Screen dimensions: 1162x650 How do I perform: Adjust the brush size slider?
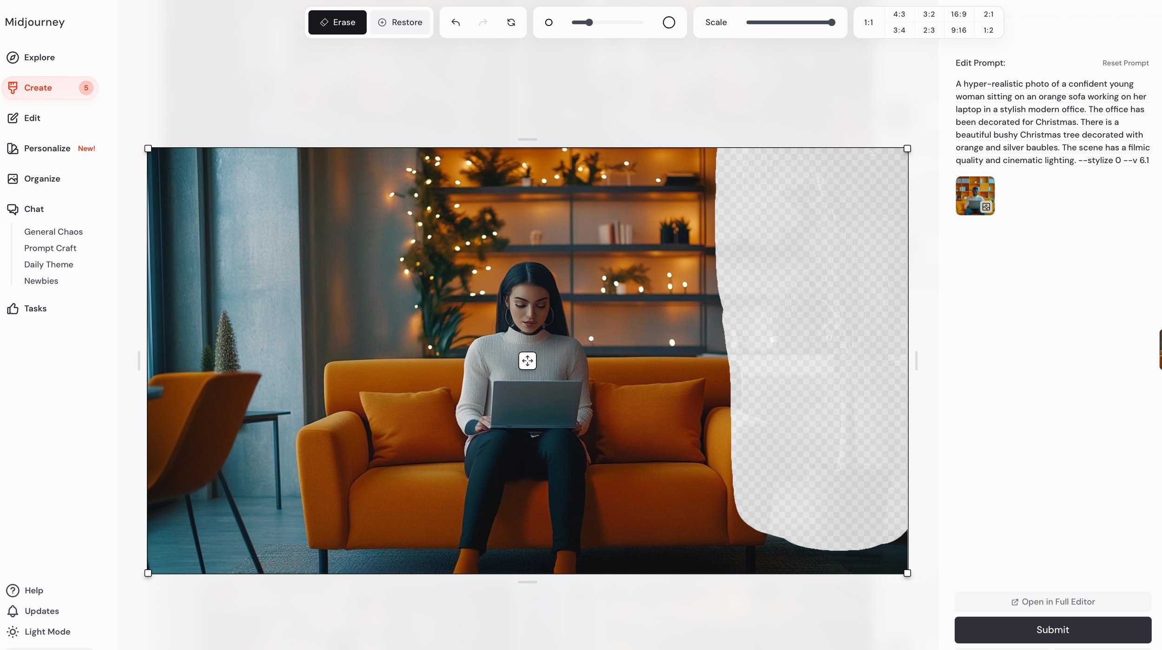pyautogui.click(x=607, y=22)
